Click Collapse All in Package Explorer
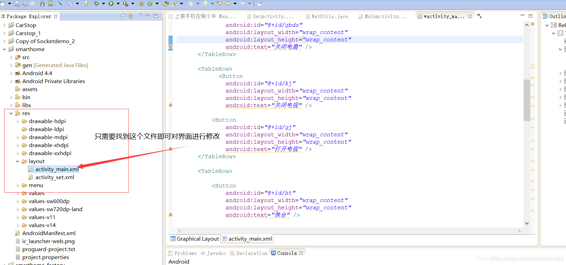566x265 pixels. pyautogui.click(x=123, y=16)
